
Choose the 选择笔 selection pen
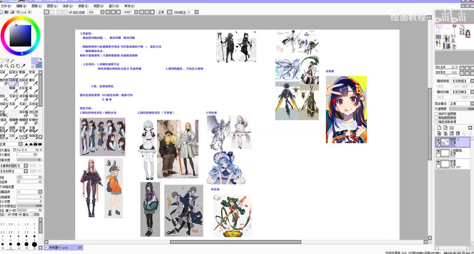pos(23,82)
